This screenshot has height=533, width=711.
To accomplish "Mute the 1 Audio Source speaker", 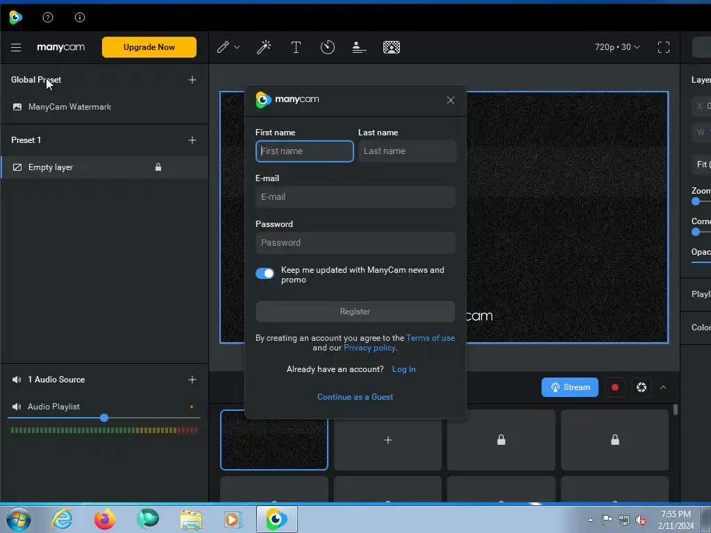I will point(17,380).
